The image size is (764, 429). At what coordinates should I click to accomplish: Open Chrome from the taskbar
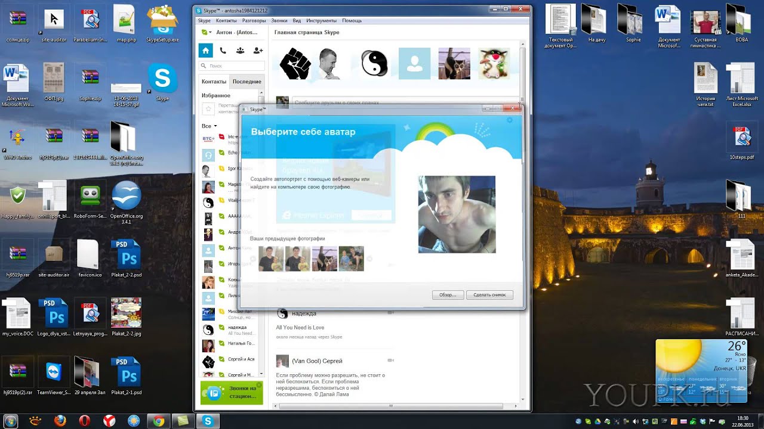pos(159,421)
